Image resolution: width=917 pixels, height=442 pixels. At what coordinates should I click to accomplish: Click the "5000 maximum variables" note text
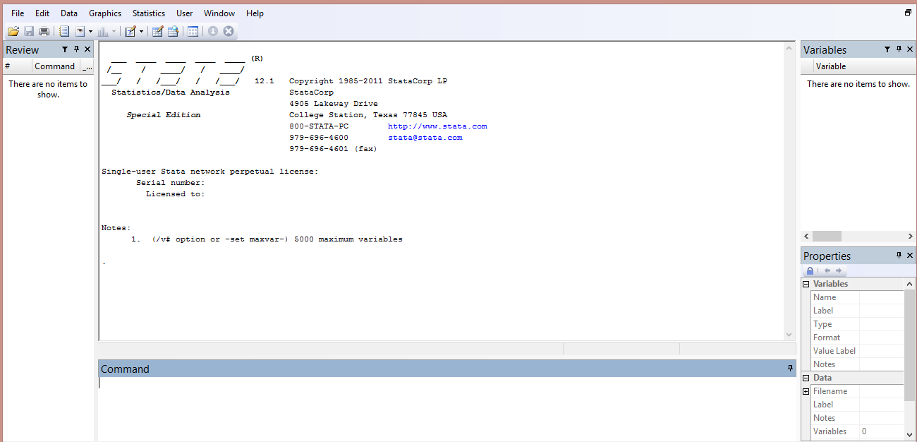point(348,239)
